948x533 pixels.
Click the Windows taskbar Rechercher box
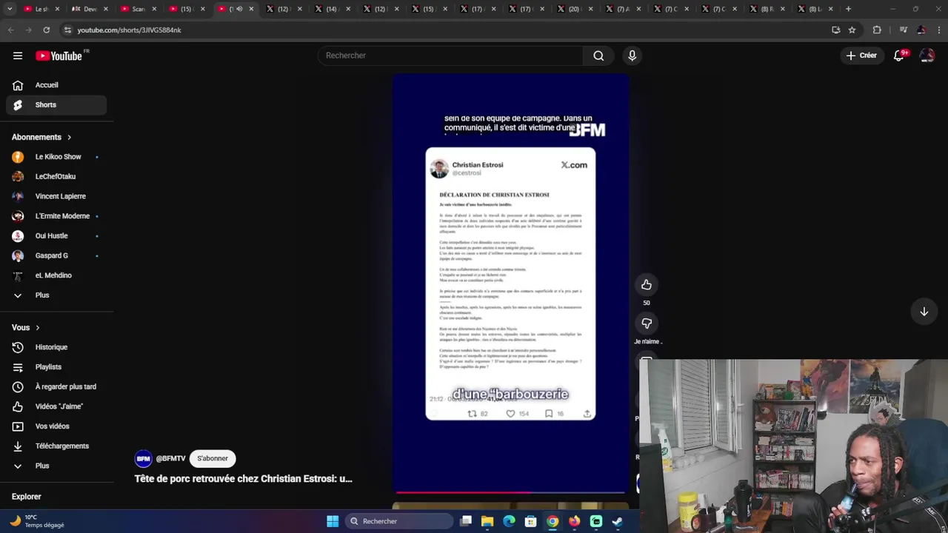click(x=400, y=521)
